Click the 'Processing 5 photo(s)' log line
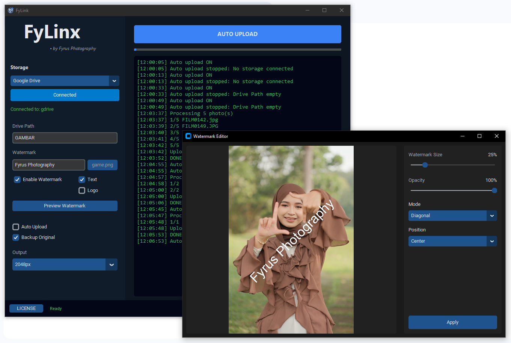511x343 pixels. [185, 113]
